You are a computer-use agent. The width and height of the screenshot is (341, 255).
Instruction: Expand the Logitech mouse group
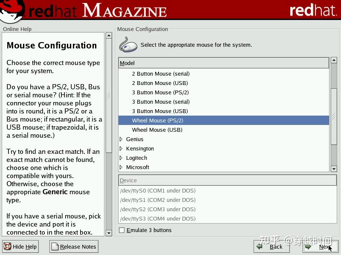(x=121, y=158)
